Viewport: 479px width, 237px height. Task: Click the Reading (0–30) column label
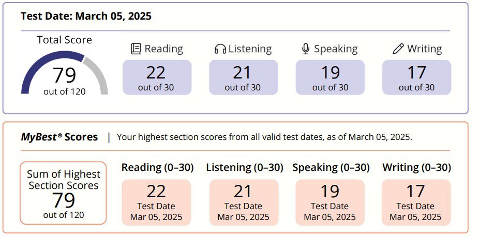click(158, 167)
